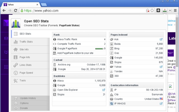Click the IP address 98.138.253.109
This screenshot has width=179, height=112.
[x=154, y=90]
